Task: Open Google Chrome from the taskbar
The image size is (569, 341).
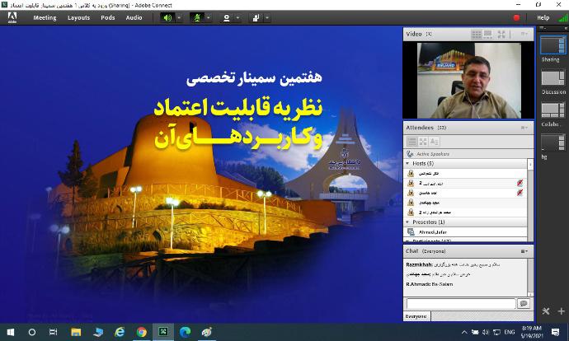Action: pyautogui.click(x=142, y=332)
